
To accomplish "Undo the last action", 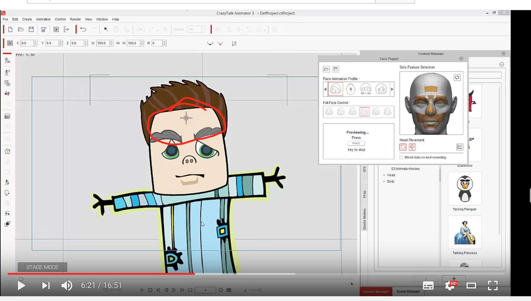I will pos(83,29).
